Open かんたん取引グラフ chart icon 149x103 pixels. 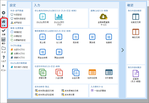[x=59, y=17]
